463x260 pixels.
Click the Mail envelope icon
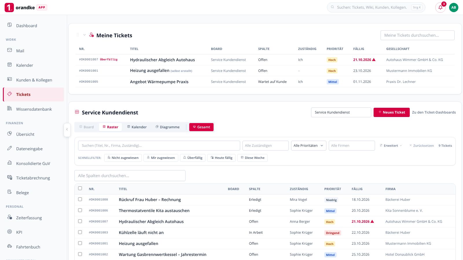coord(10,50)
